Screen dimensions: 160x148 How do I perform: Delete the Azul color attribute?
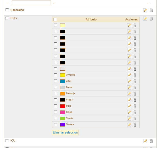(x=135, y=81)
